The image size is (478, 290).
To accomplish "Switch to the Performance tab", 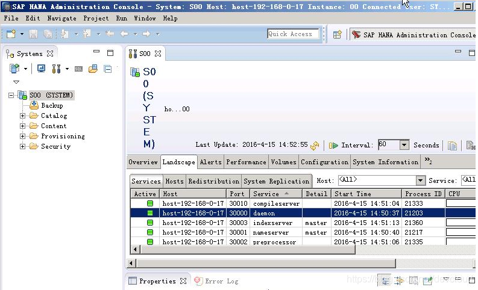I will click(x=246, y=162).
